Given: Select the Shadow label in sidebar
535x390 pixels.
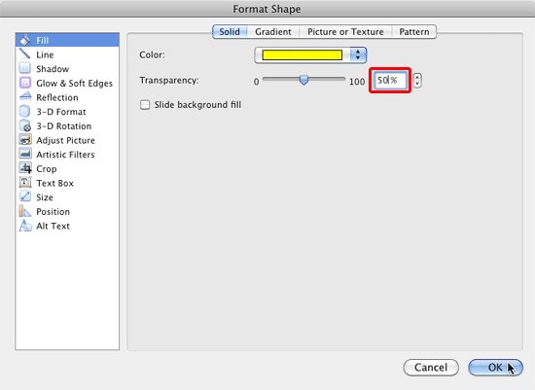Looking at the screenshot, I should pyautogui.click(x=53, y=69).
